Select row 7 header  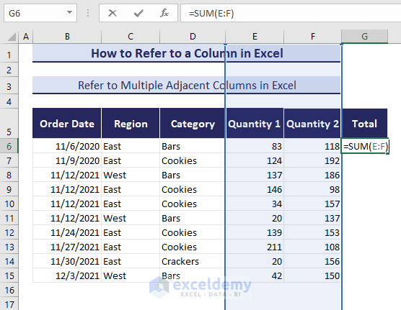pos(9,160)
